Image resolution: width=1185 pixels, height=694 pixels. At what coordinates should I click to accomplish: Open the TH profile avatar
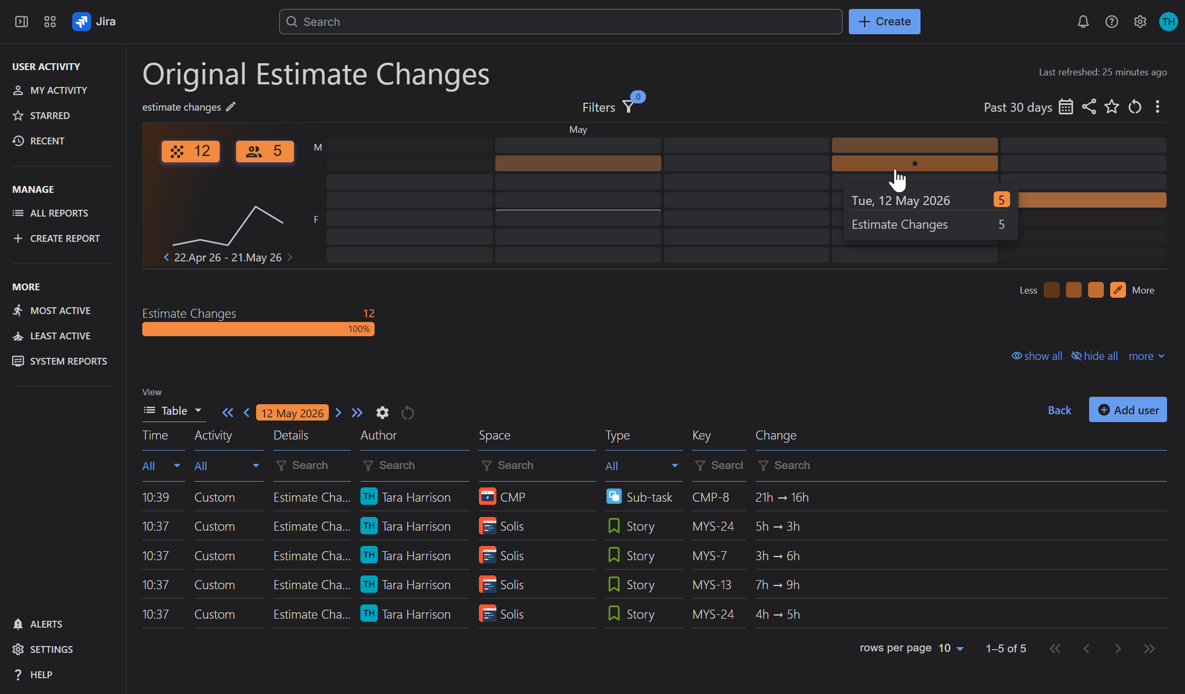(x=1168, y=22)
